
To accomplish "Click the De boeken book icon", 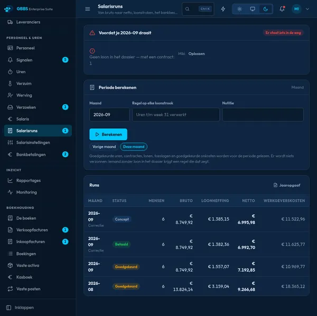I will coord(10,218).
